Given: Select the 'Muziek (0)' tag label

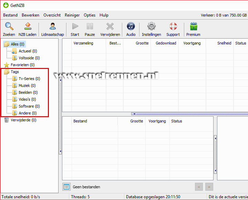Looking at the screenshot, I should click(x=27, y=86).
